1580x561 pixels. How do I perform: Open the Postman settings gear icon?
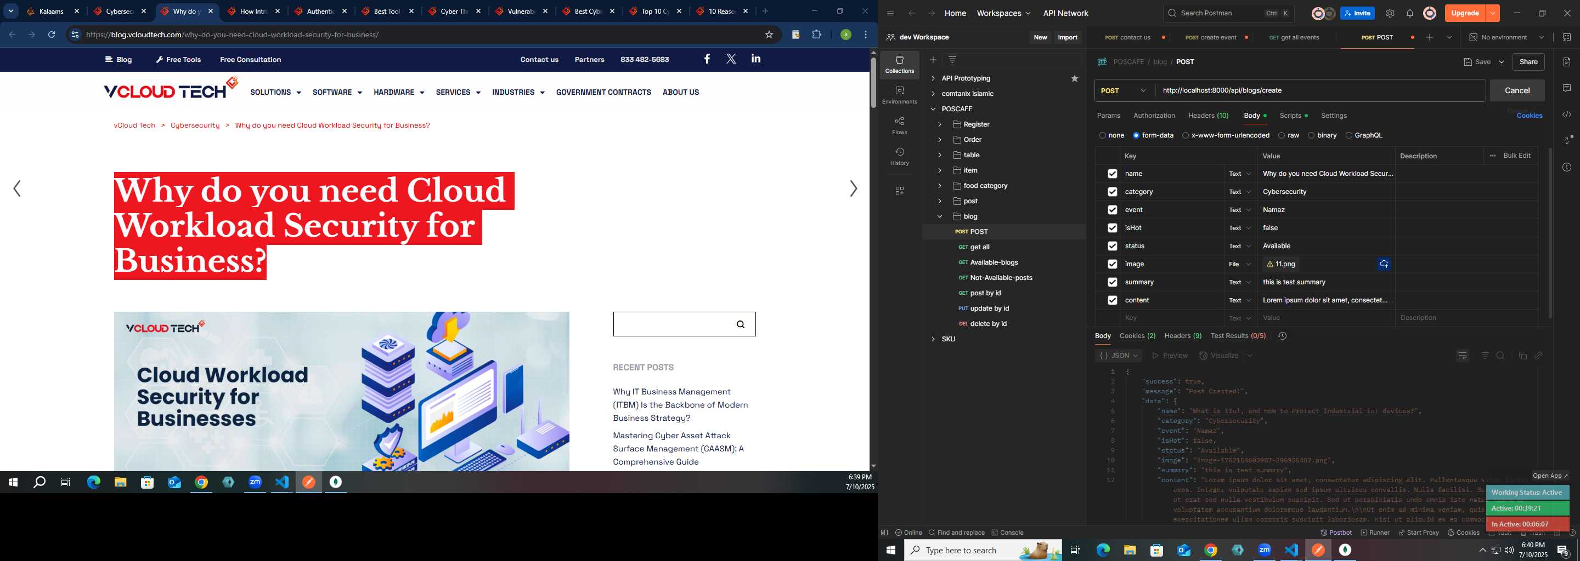click(x=1390, y=13)
